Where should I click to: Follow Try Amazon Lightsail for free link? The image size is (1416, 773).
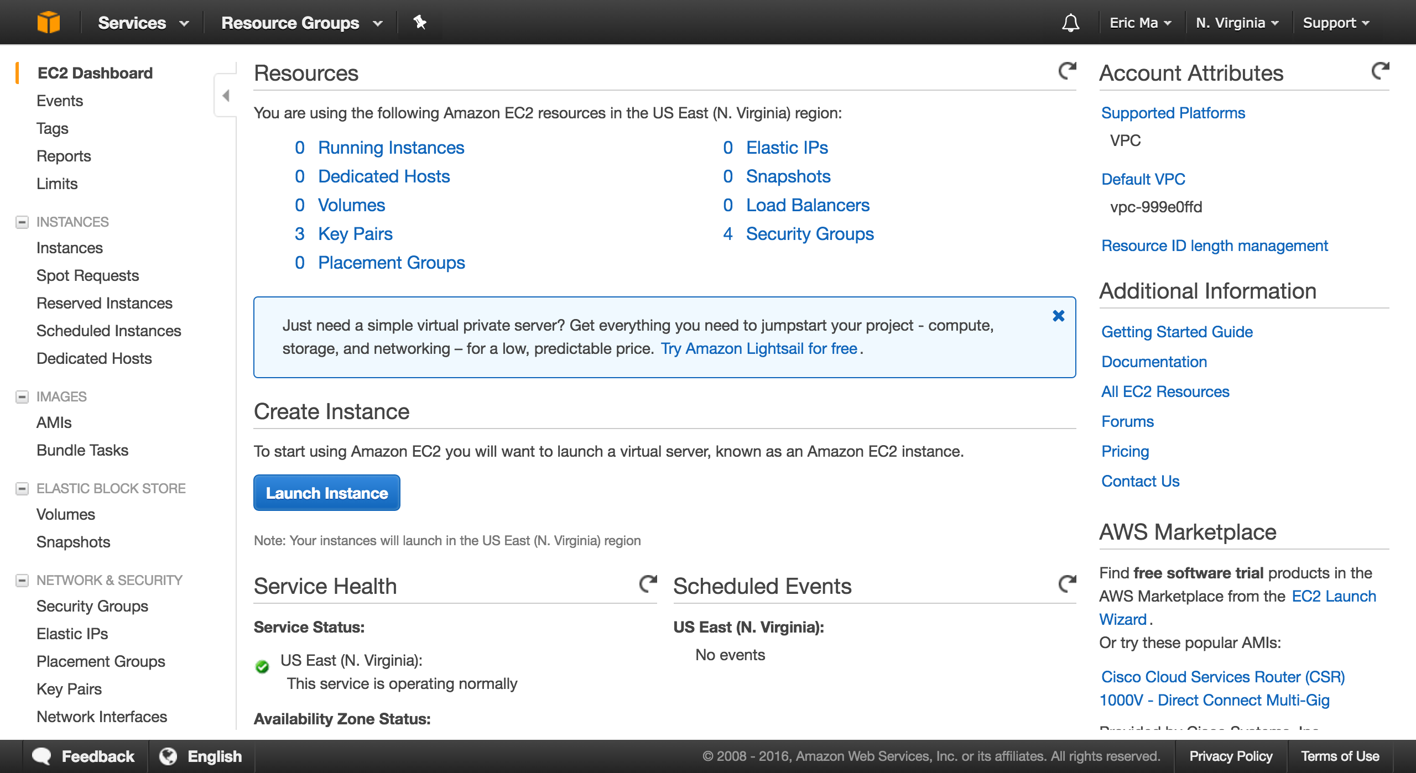point(759,348)
